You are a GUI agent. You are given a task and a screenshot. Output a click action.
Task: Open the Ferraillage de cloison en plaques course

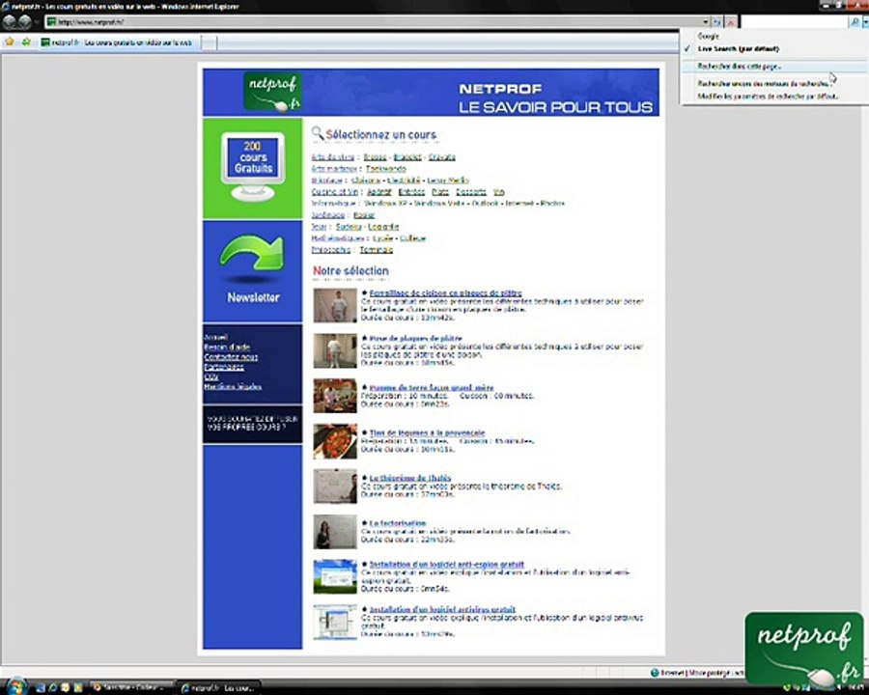point(445,293)
